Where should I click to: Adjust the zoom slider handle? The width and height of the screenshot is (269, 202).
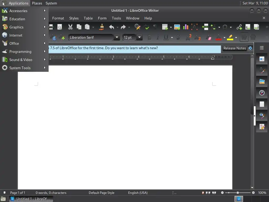click(237, 193)
